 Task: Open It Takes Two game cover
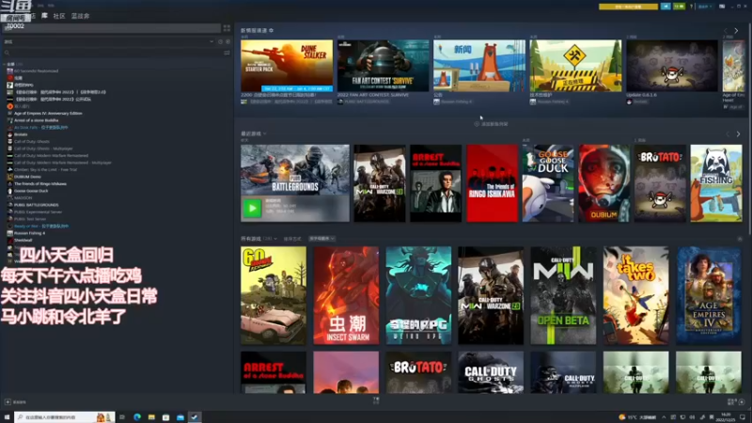point(636,295)
